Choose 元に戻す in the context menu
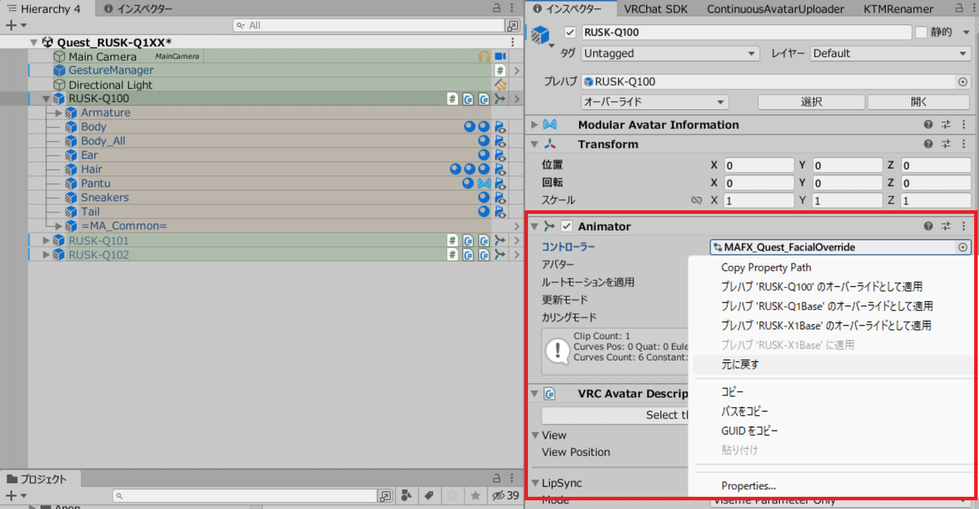Screen dimensions: 979x509 pyautogui.click(x=740, y=365)
